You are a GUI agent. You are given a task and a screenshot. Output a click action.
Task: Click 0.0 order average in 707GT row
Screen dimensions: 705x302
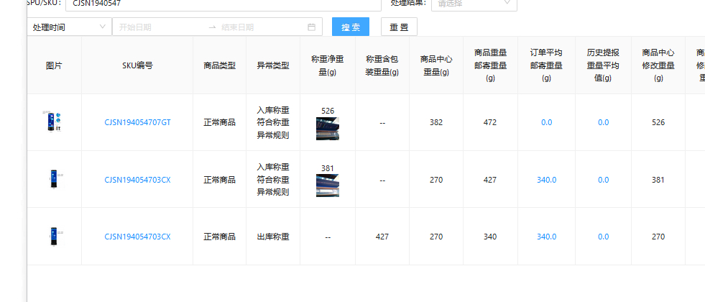547,122
